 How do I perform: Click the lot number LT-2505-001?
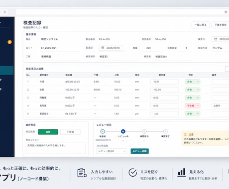[49, 48]
